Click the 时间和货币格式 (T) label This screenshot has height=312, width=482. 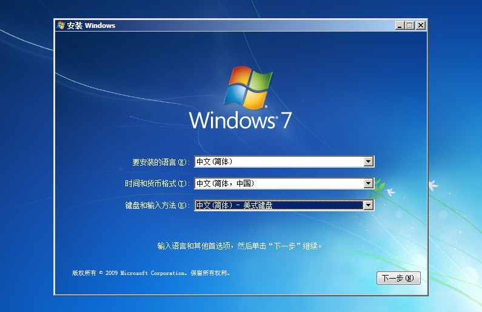157,184
